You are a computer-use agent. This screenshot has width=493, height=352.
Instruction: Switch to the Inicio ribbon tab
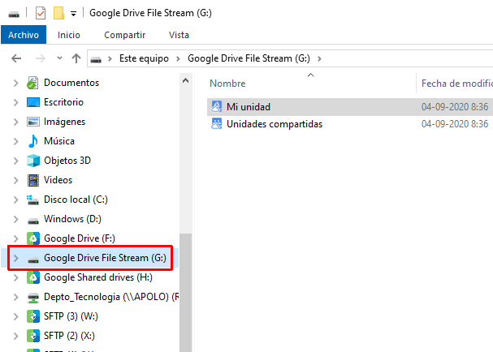(x=69, y=35)
